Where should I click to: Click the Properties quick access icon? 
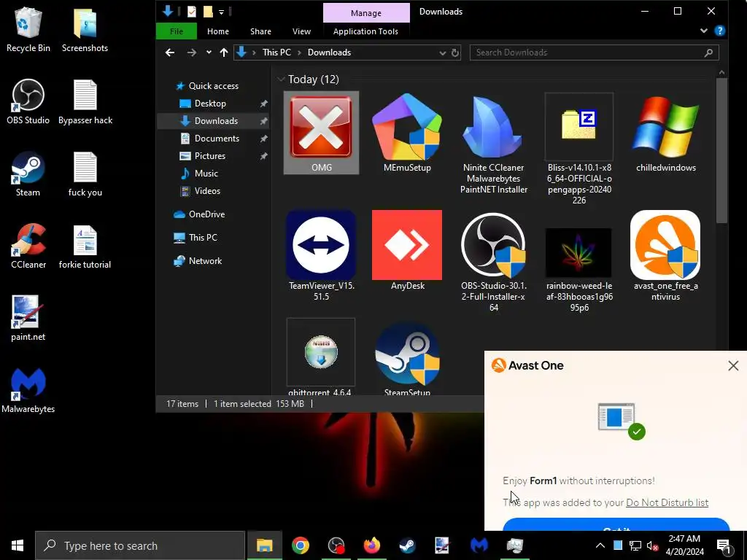click(x=192, y=12)
